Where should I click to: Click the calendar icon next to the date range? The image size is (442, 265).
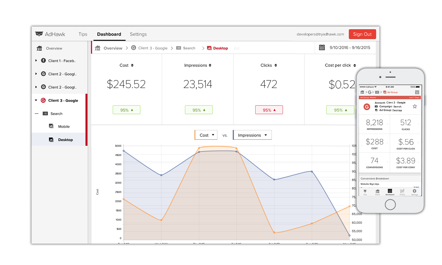point(322,47)
